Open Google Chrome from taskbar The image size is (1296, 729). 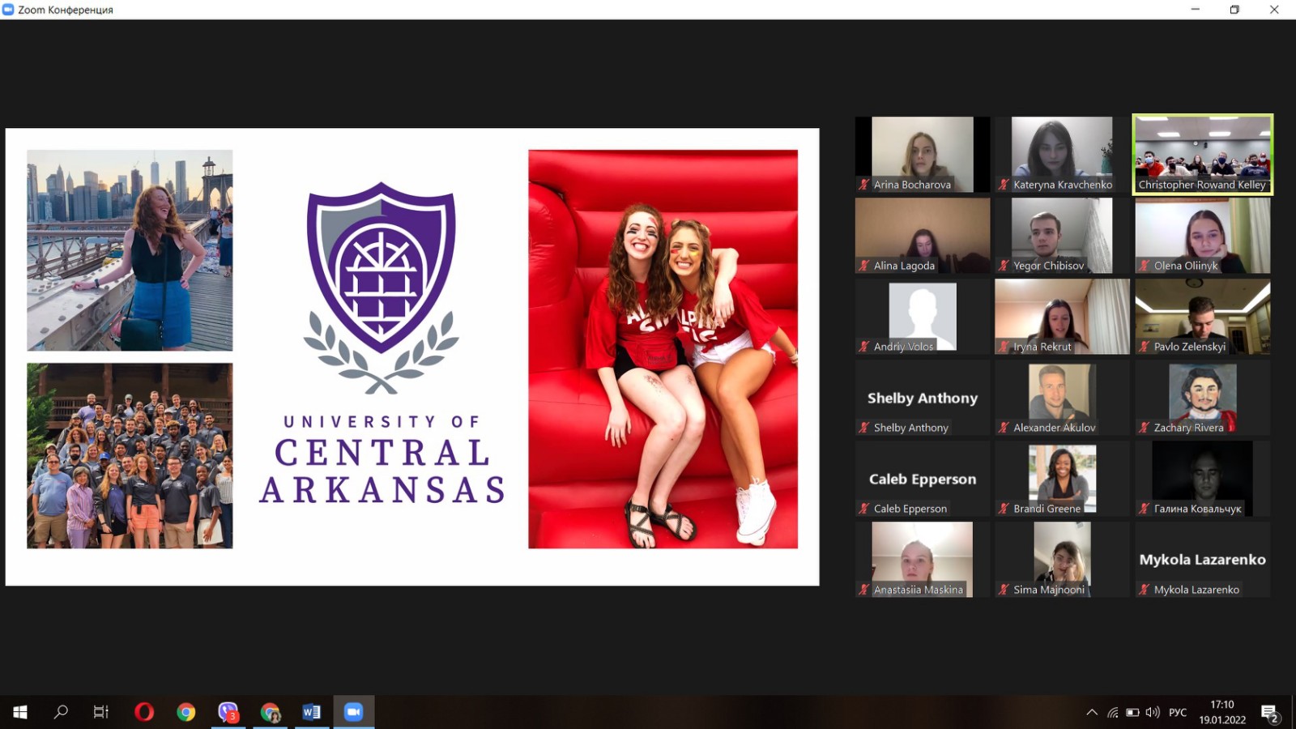click(186, 712)
